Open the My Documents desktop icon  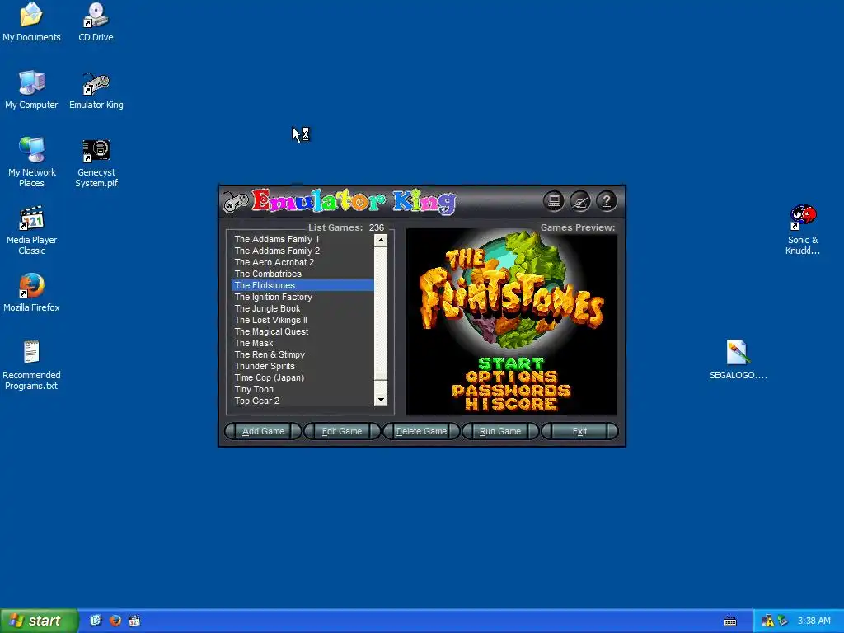[31, 22]
